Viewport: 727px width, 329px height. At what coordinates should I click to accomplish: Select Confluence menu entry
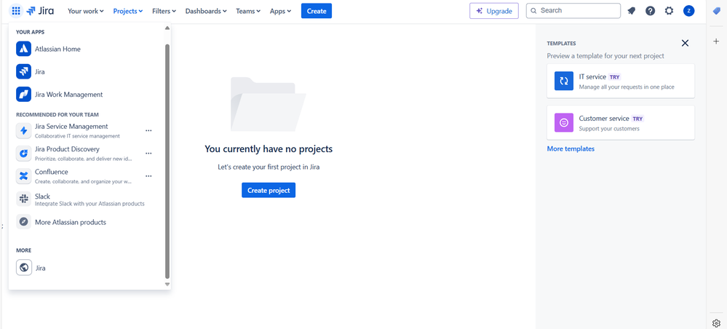point(85,176)
